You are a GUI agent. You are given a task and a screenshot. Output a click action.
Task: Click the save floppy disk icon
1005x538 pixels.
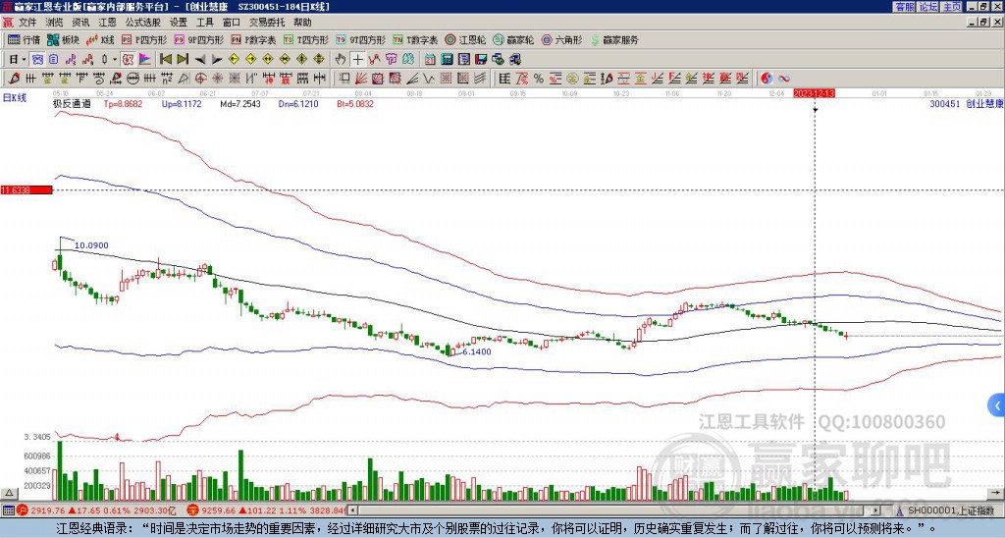[x=481, y=59]
